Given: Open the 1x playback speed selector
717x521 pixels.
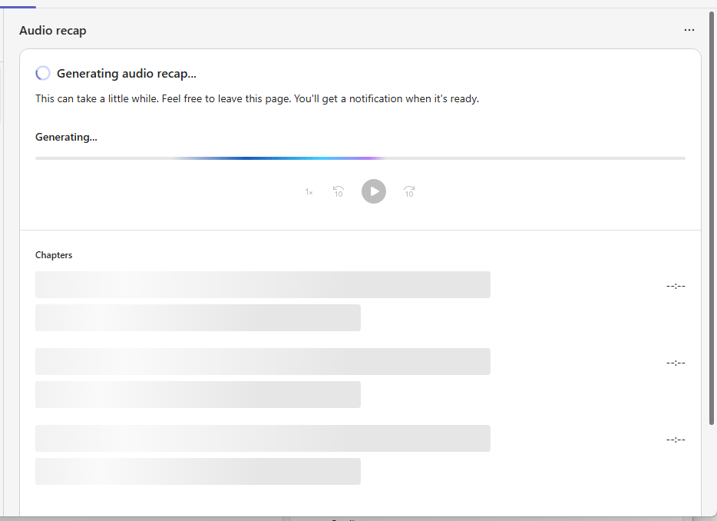Looking at the screenshot, I should click(309, 192).
